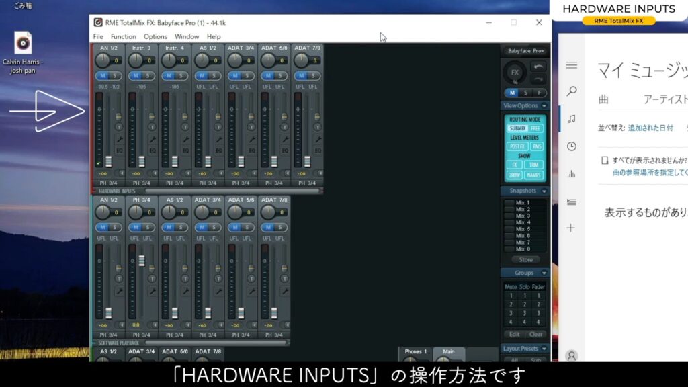Click the plus icon to create playlist
688x387 pixels.
(571, 228)
